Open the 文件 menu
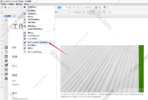This screenshot has height=100, width=148. [4, 4]
